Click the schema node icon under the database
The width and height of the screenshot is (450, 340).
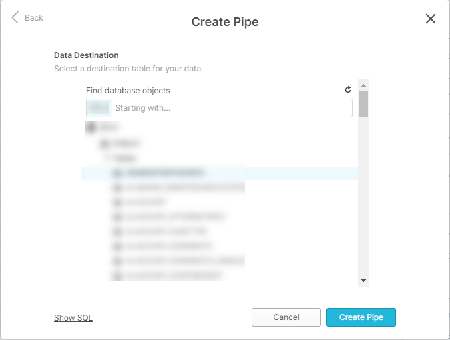point(104,143)
